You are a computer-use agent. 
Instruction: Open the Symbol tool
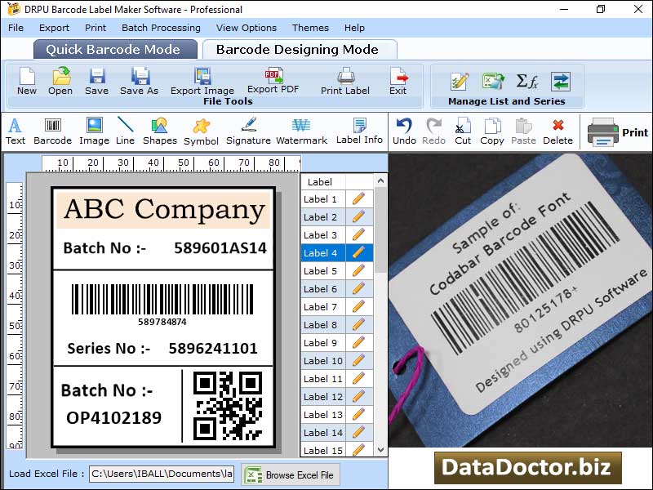point(201,131)
